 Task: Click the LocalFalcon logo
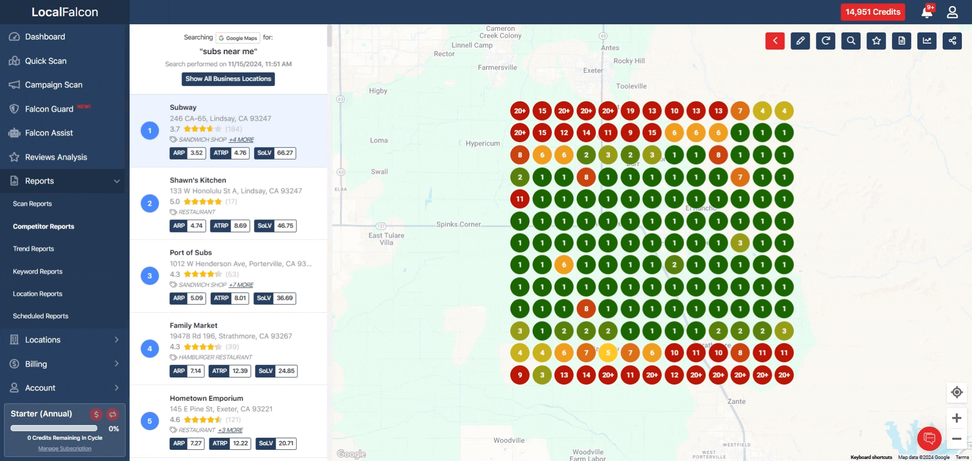pyautogui.click(x=65, y=12)
